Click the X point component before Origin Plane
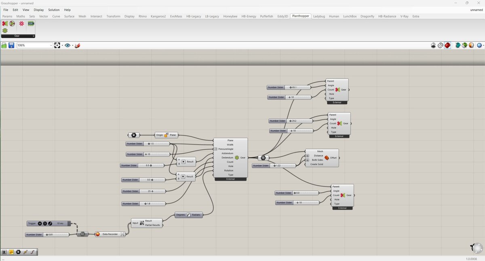Image resolution: width=485 pixels, height=261 pixels. pyautogui.click(x=134, y=135)
